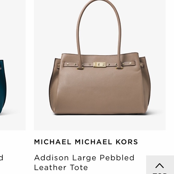Click the gray back-to-top button box
Image resolution: width=174 pixels, height=174 pixels.
pyautogui.click(x=160, y=165)
